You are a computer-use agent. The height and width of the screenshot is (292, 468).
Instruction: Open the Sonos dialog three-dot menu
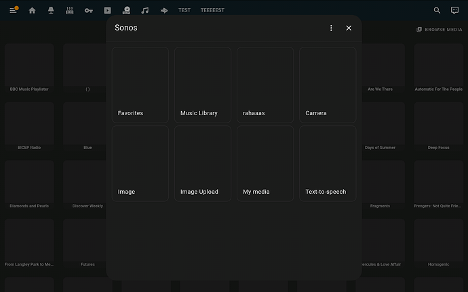coord(331,28)
